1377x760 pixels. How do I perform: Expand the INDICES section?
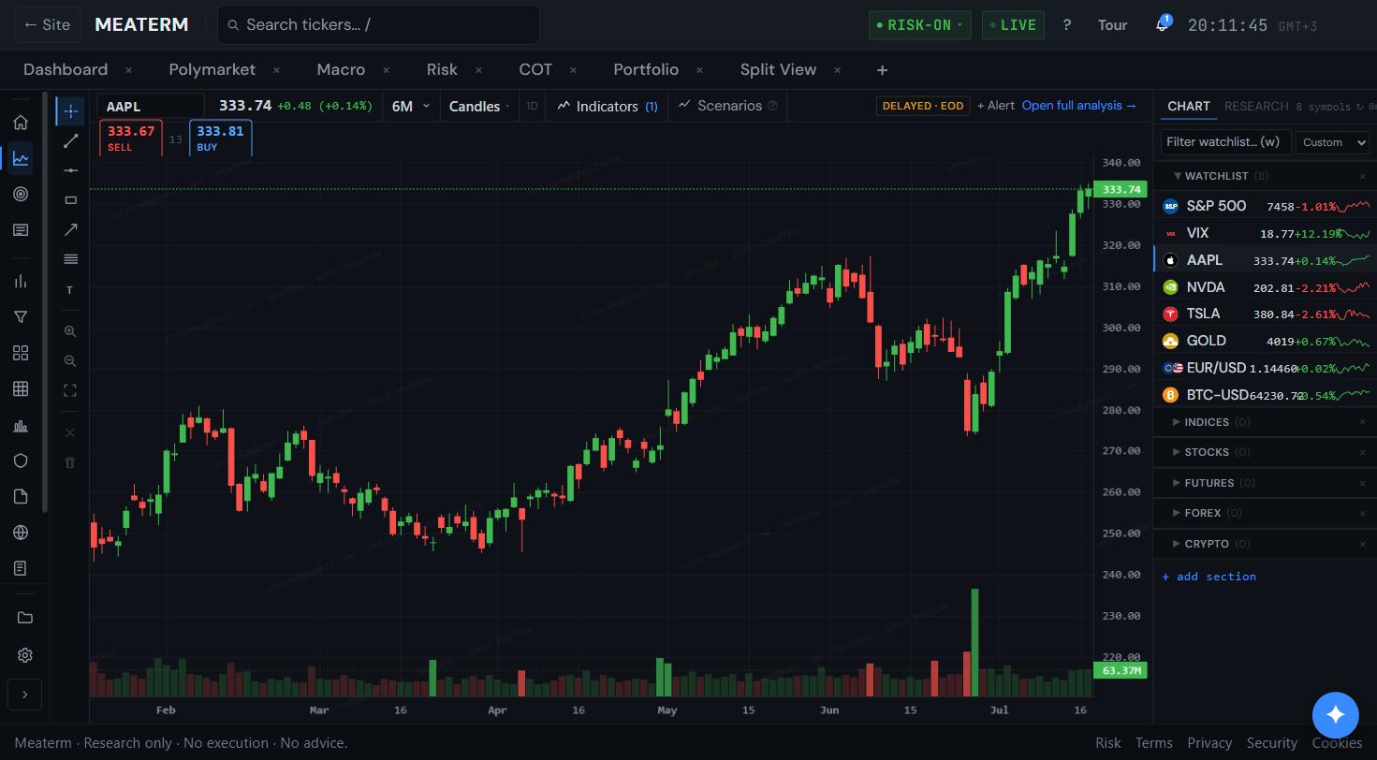1177,422
